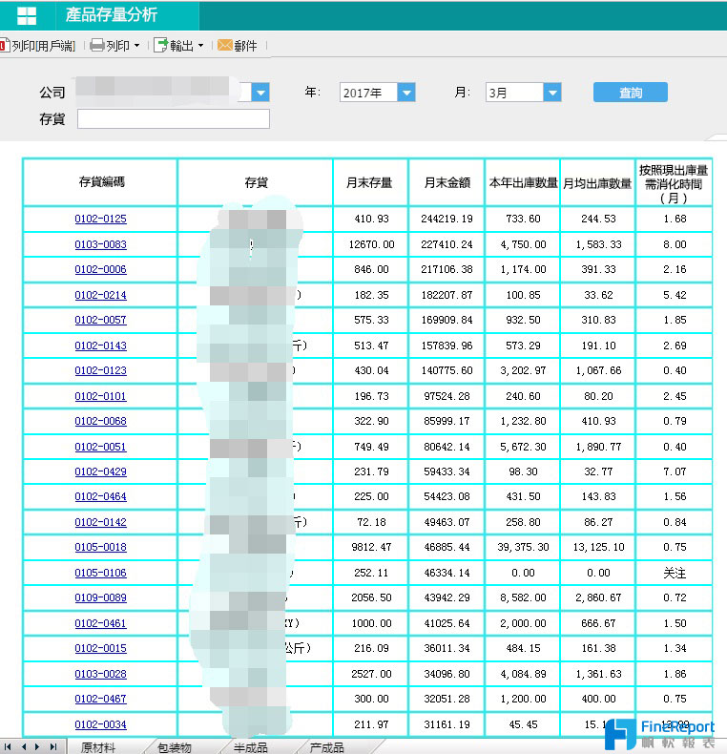Click the grid menu icon in header
Image resolution: width=727 pixels, height=754 pixels.
[x=27, y=16]
